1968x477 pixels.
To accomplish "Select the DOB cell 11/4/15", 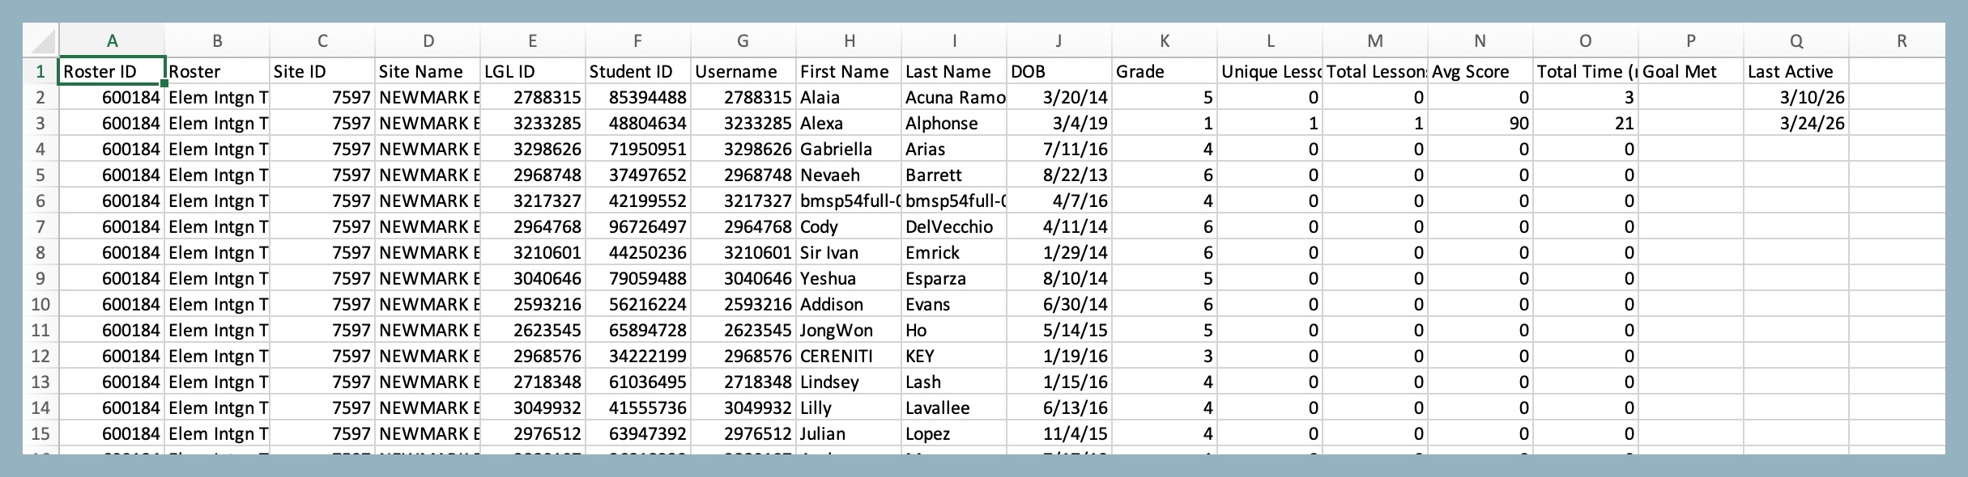I will pos(1059,434).
